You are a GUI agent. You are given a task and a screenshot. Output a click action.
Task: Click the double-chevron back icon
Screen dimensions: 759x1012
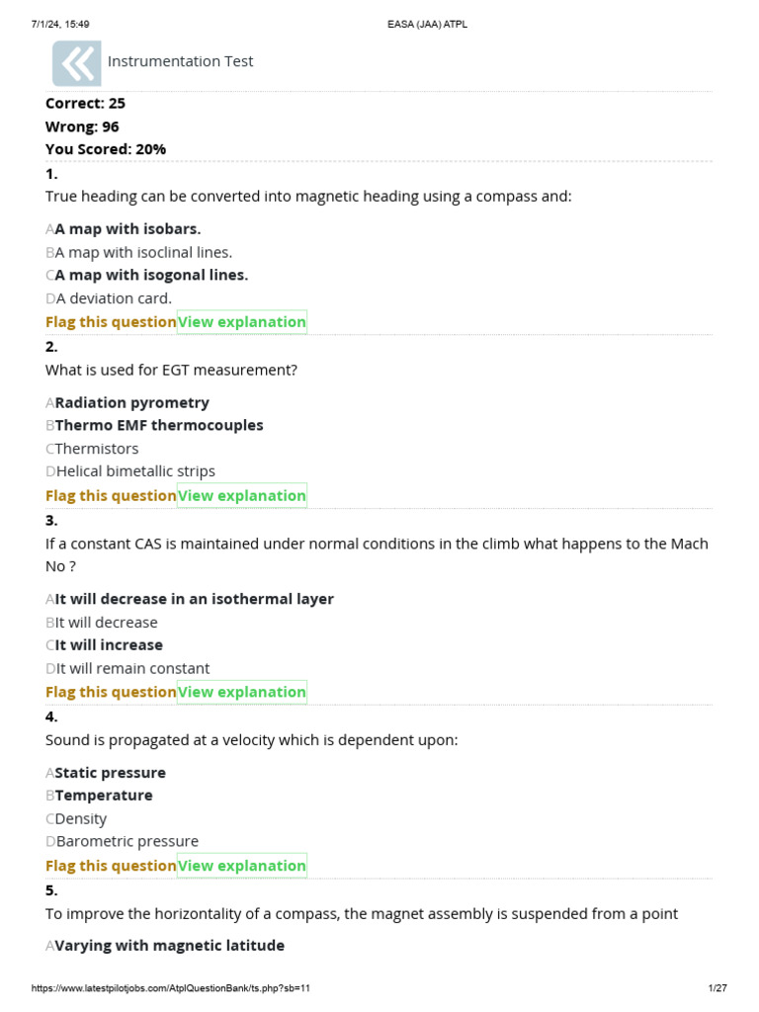pos(76,65)
